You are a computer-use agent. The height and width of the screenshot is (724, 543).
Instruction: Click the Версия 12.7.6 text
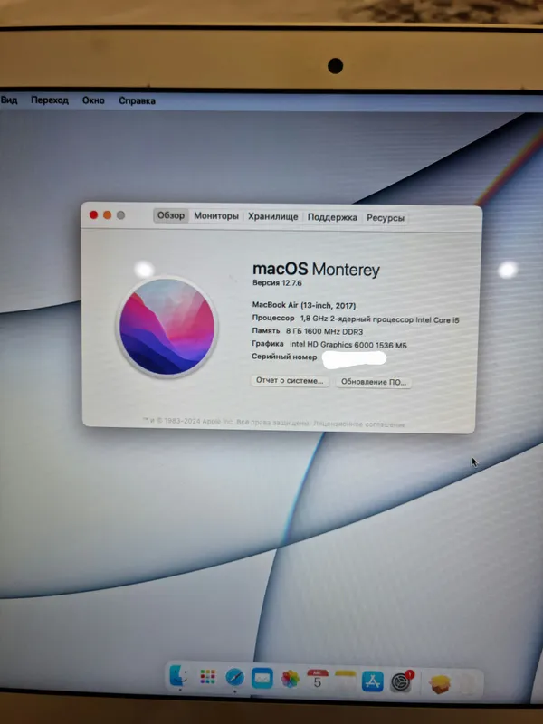point(277,282)
